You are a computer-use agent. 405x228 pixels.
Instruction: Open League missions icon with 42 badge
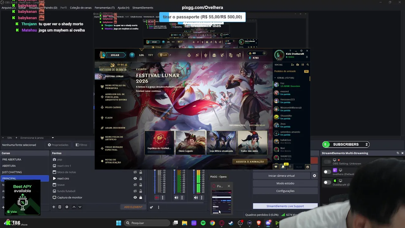pyautogui.click(x=283, y=166)
